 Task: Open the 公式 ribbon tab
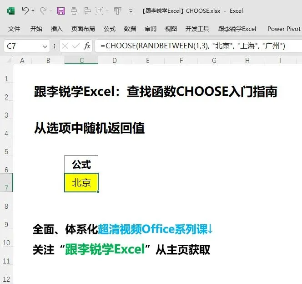[110, 29]
